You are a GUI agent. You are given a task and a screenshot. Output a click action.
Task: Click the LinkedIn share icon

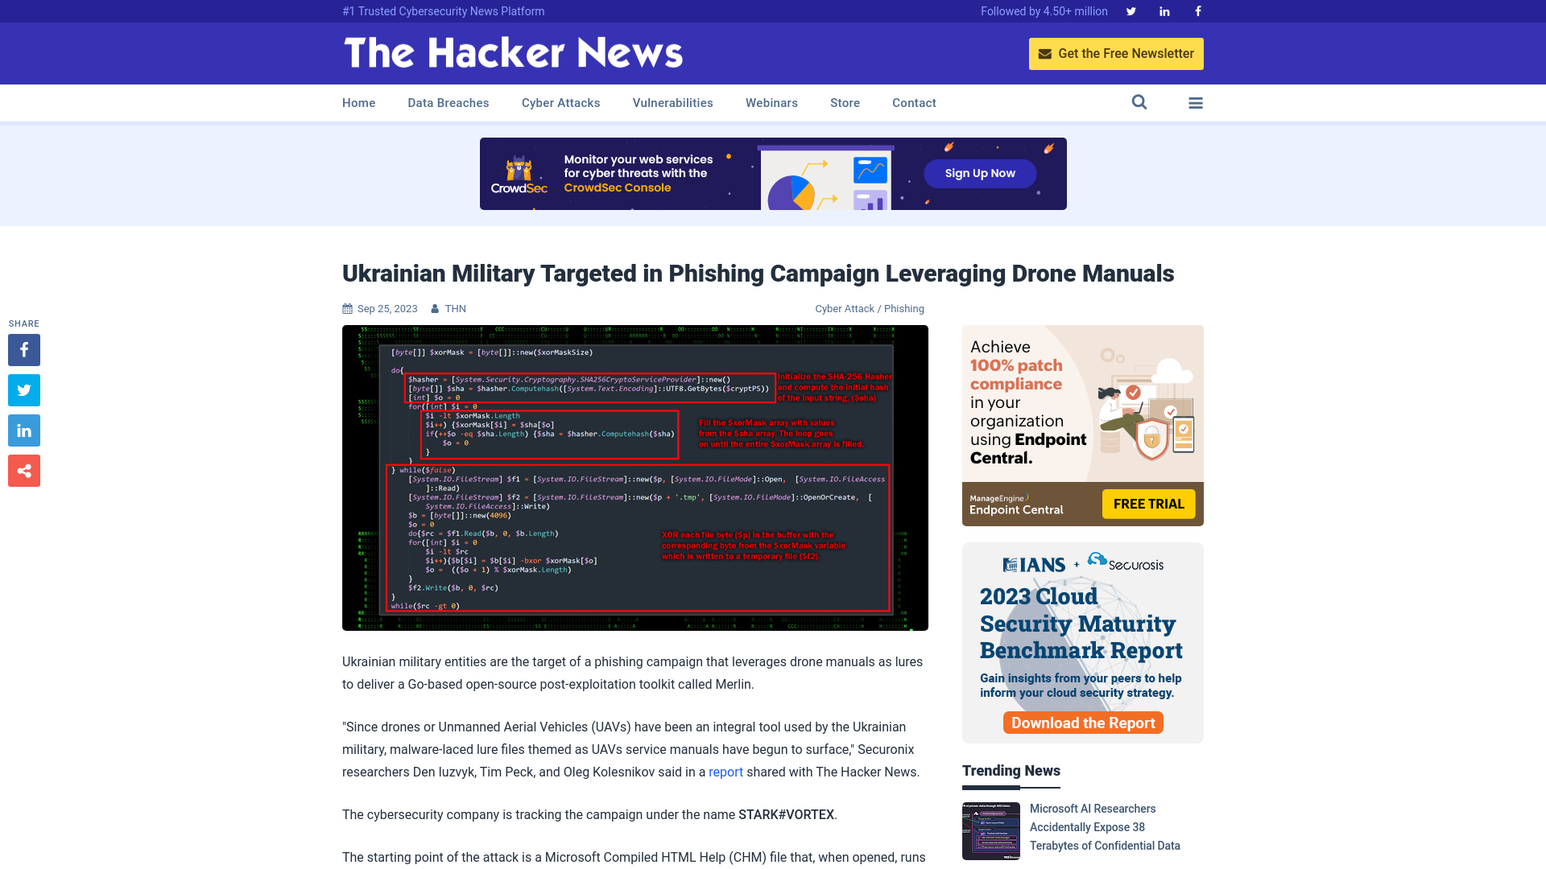[x=23, y=430]
